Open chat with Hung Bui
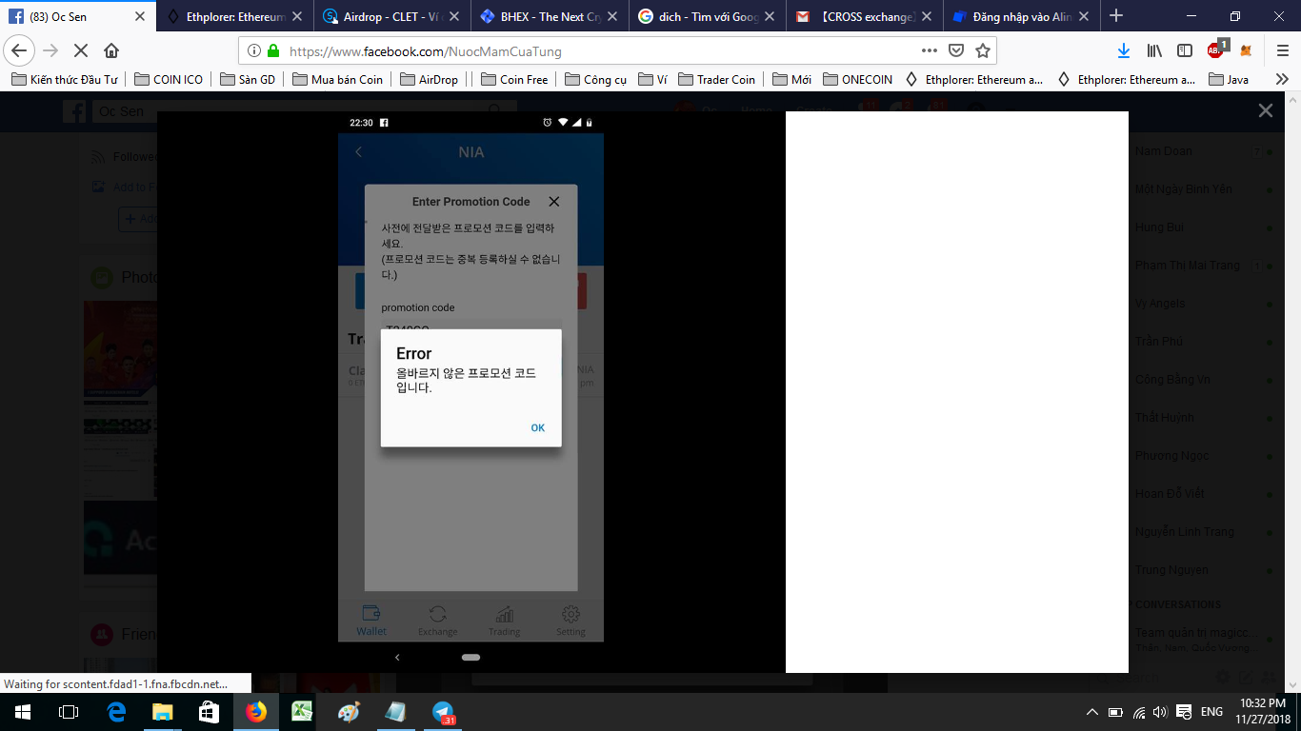 tap(1159, 227)
